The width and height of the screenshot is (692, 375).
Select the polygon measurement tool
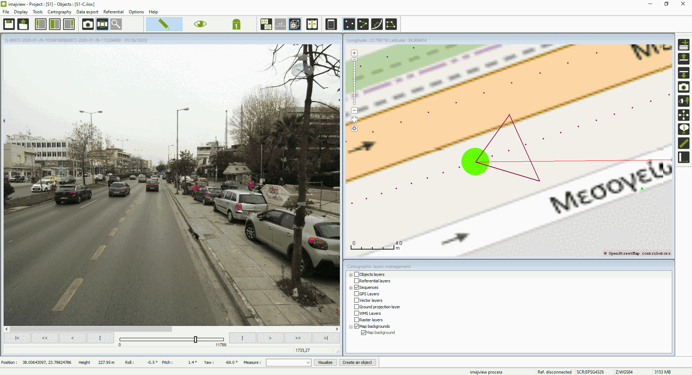point(391,25)
